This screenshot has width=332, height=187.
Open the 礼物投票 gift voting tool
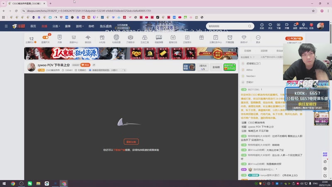pos(116,39)
